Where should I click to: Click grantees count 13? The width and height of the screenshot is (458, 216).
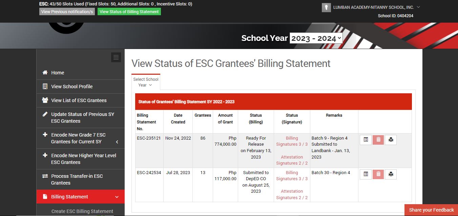[x=203, y=172]
